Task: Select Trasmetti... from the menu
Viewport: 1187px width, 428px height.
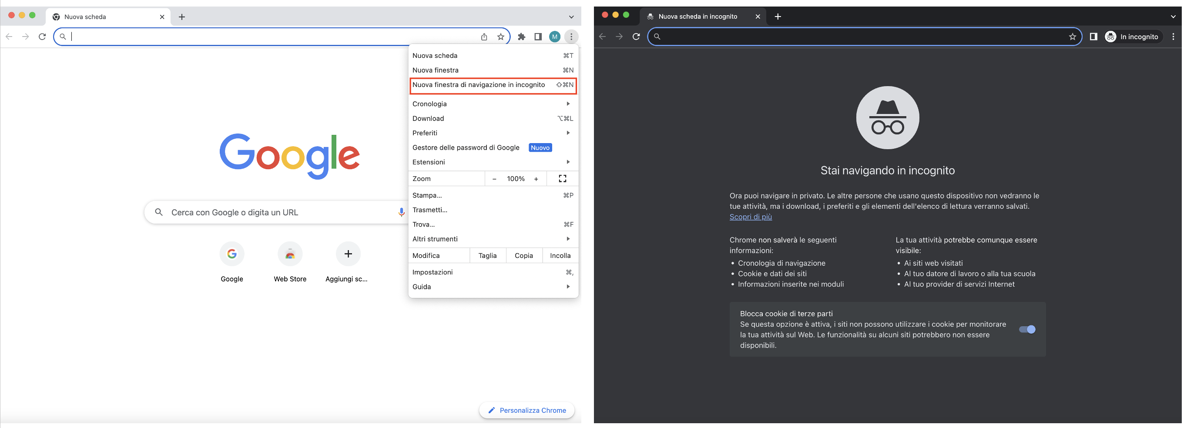Action: pyautogui.click(x=493, y=210)
